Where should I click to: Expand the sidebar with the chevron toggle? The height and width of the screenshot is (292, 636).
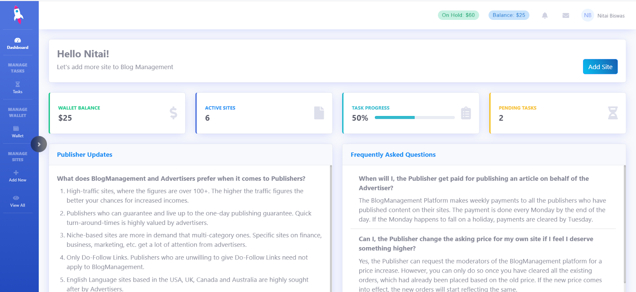click(39, 144)
